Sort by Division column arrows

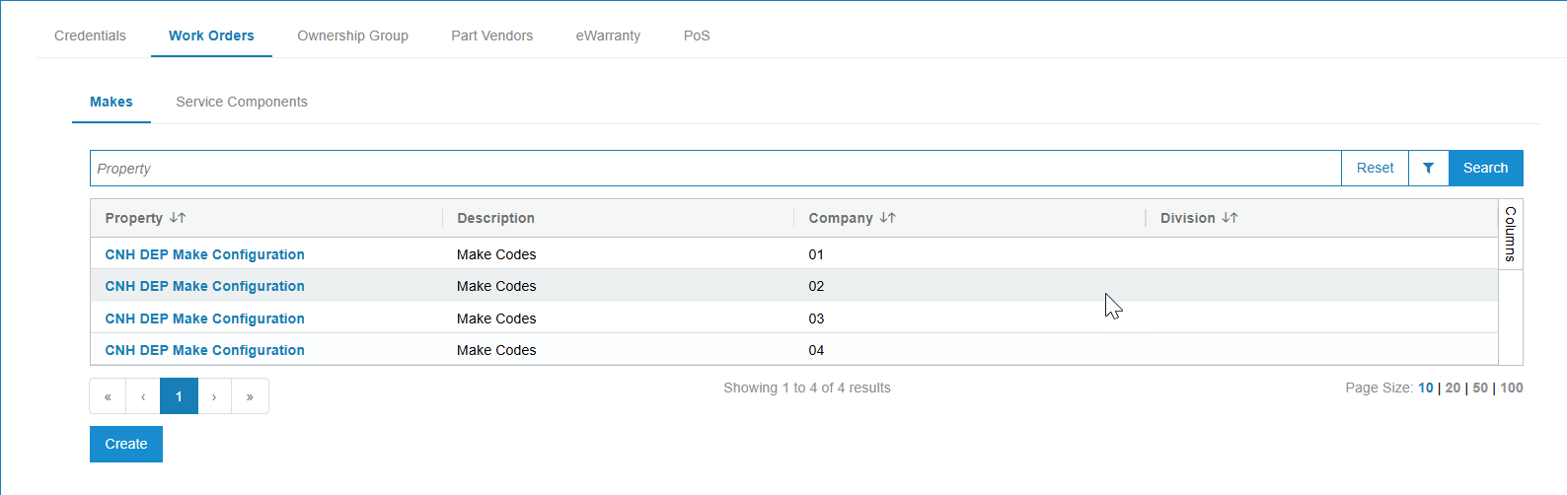point(1230,218)
